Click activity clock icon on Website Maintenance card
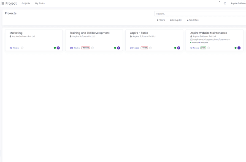Screen dimensions: 246x162 coord(209,48)
